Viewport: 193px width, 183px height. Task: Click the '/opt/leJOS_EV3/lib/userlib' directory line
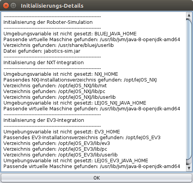tap(61, 155)
